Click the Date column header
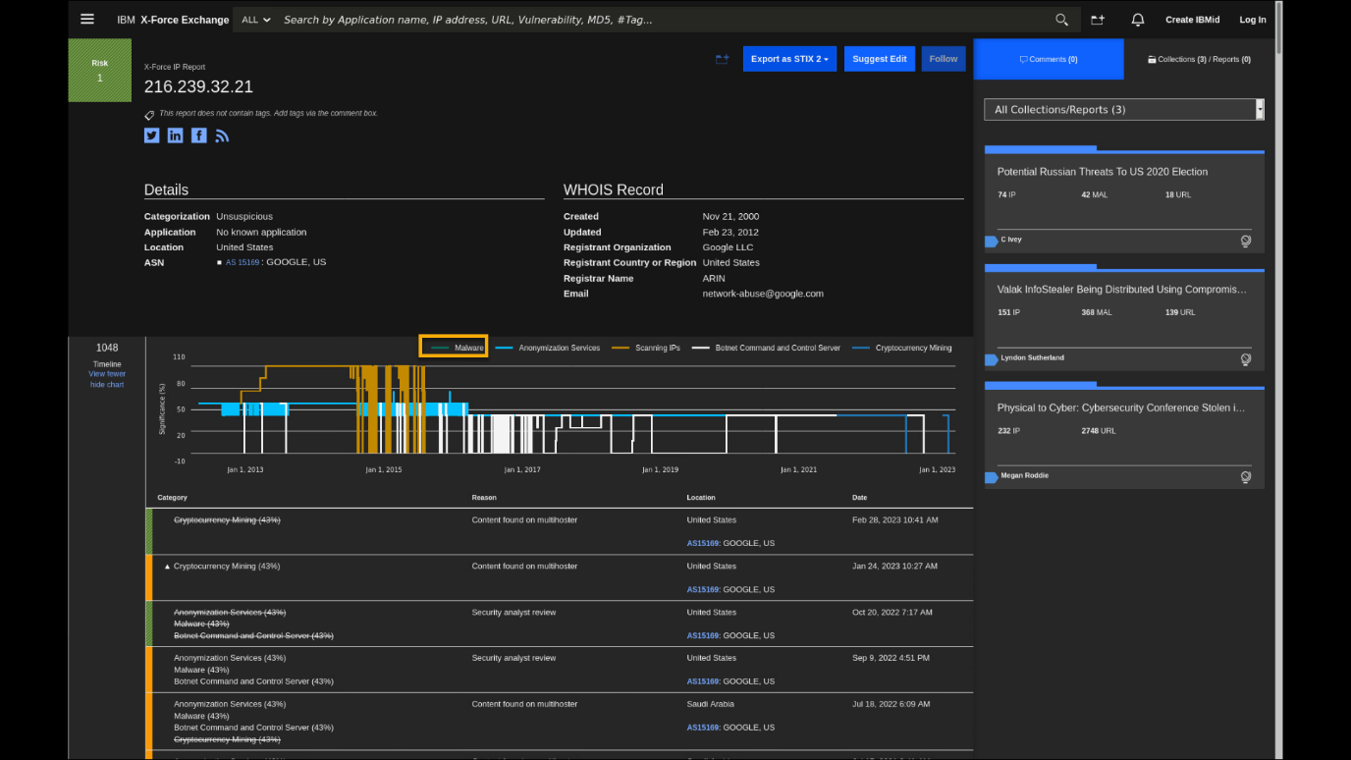1351x760 pixels. coord(860,498)
